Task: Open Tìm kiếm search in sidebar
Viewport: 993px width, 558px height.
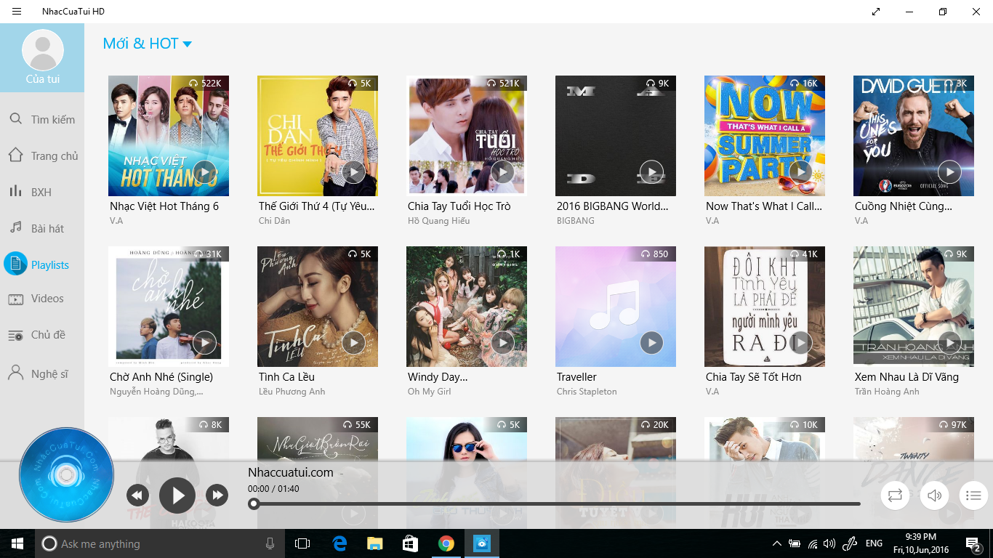Action: 42,119
